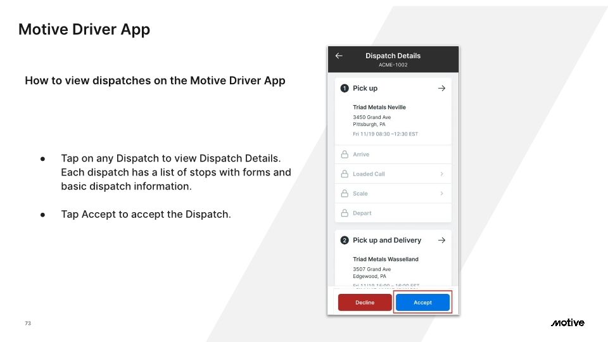Viewport: 608px width, 342px height.
Task: Select the Arrive form row
Action: click(393, 155)
